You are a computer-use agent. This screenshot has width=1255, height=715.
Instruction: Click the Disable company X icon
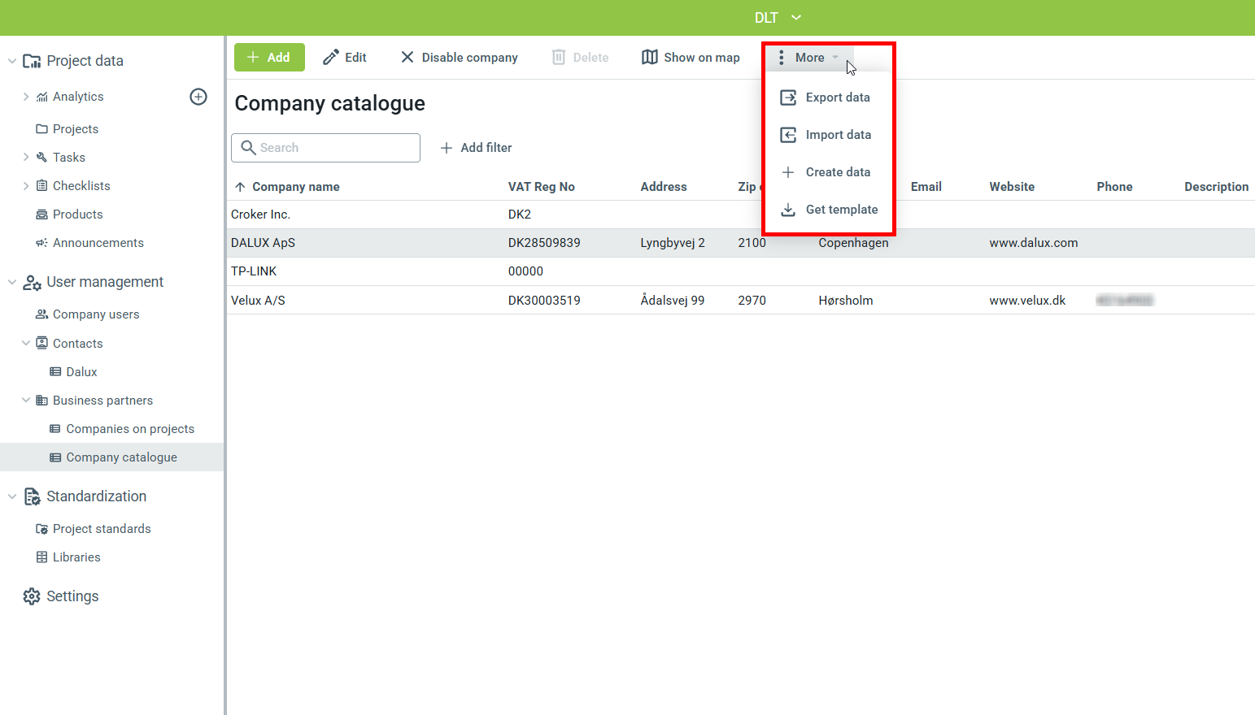tap(407, 58)
